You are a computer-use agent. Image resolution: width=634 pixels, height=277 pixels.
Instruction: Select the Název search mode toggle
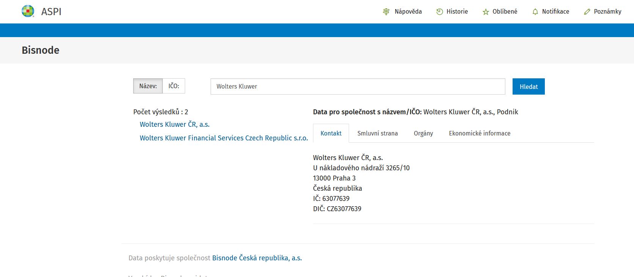(148, 86)
